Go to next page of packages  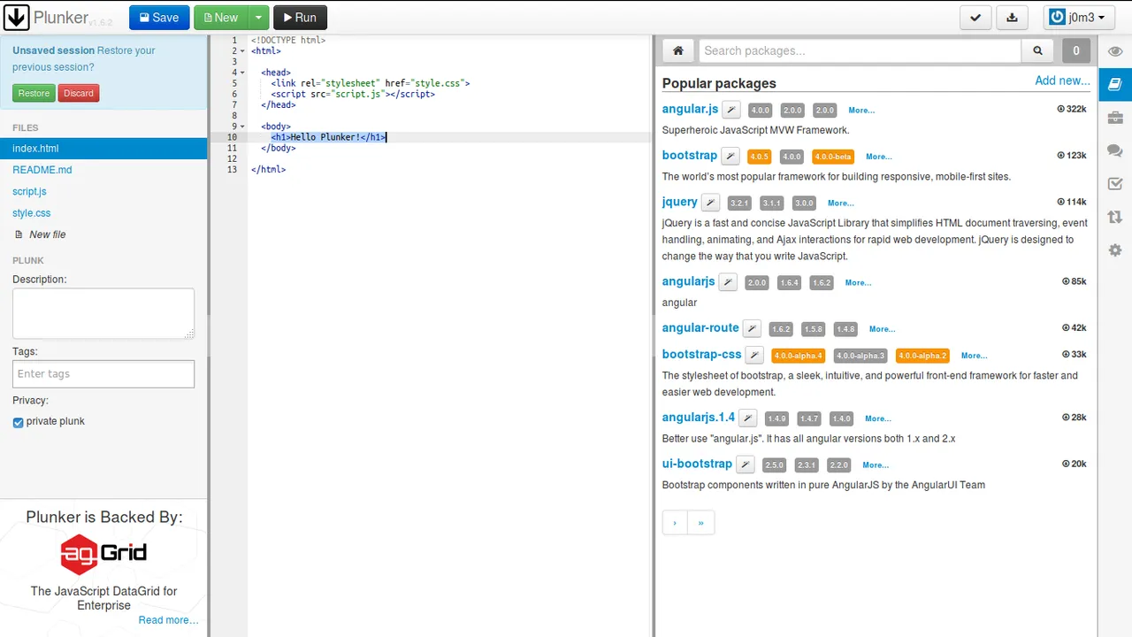[675, 523]
